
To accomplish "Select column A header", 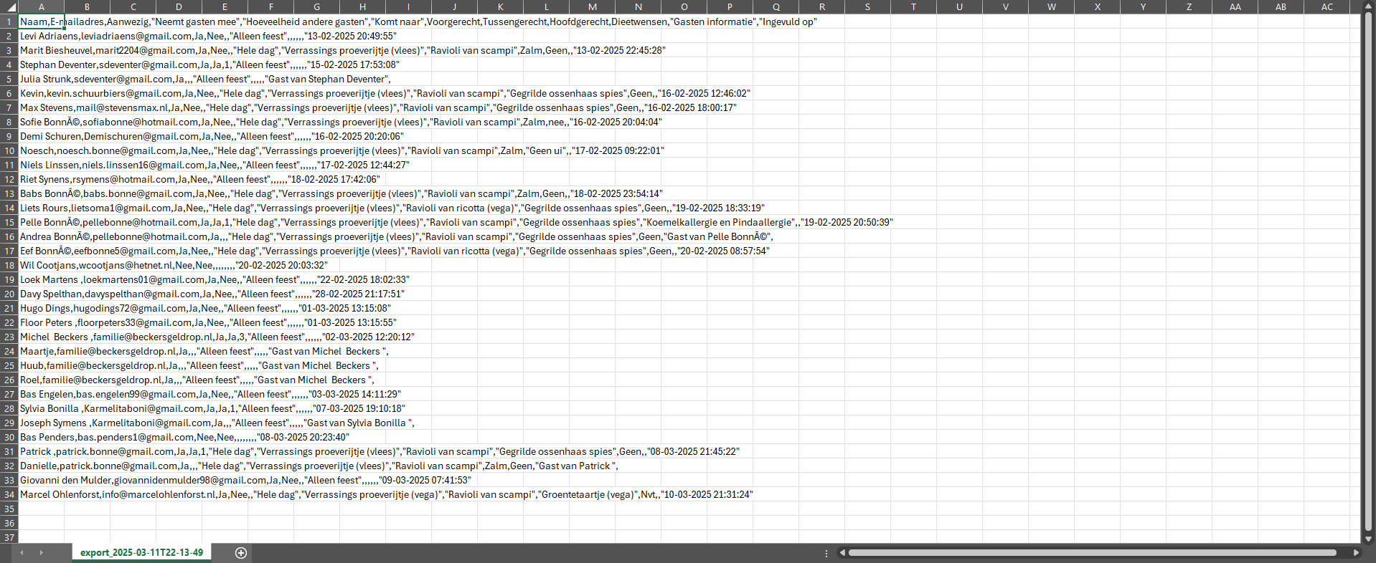I will tap(42, 7).
